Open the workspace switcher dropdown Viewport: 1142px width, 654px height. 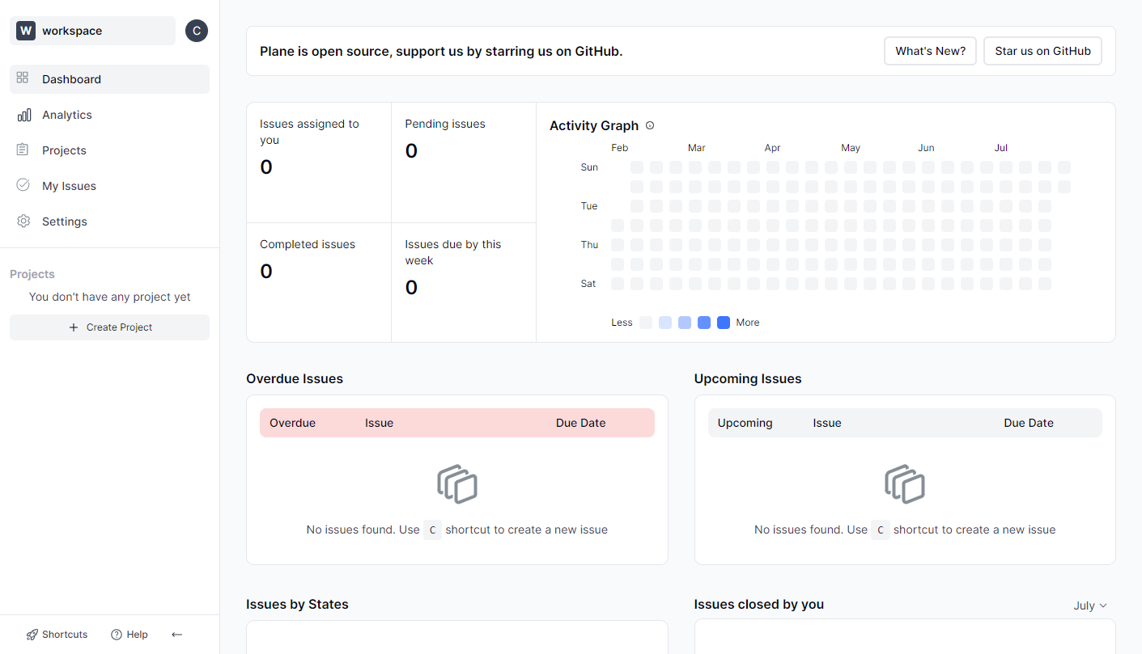92,31
